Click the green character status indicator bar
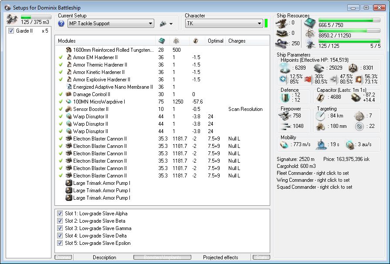 [266, 23]
